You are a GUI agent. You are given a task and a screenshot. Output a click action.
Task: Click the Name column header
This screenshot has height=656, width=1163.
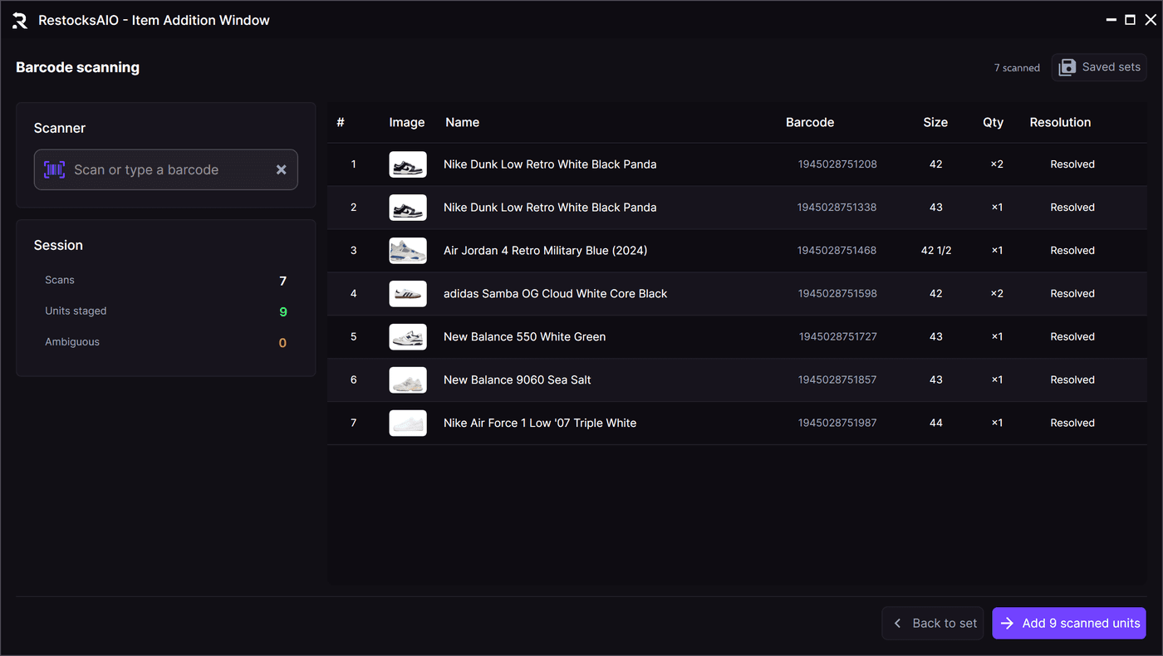[x=463, y=123]
